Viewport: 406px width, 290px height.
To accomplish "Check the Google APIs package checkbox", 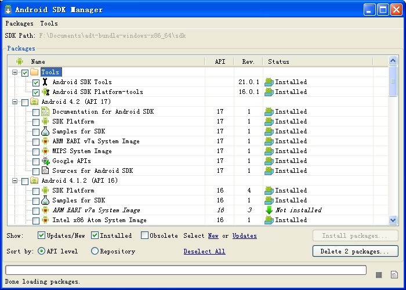I will pyautogui.click(x=36, y=162).
